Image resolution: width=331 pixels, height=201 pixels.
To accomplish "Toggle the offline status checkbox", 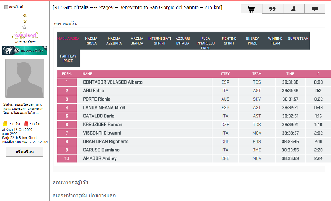I will (x=6, y=7).
